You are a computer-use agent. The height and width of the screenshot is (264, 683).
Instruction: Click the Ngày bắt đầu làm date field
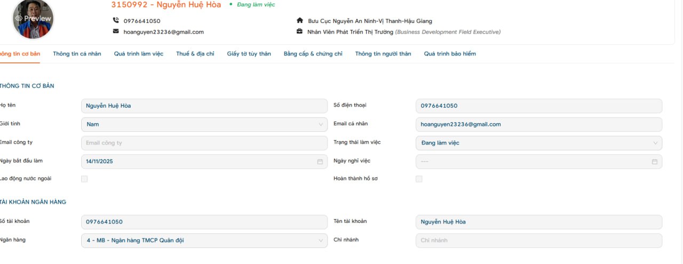coord(204,162)
